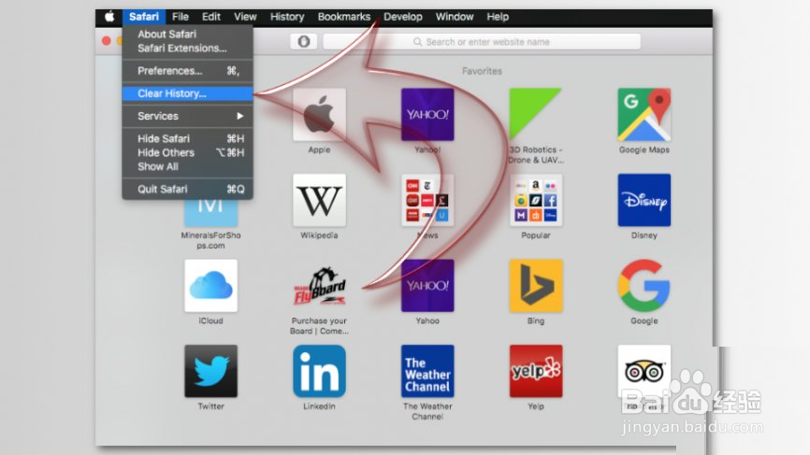Screen dimensions: 810x455
Task: Open the Window menu
Action: click(x=455, y=17)
